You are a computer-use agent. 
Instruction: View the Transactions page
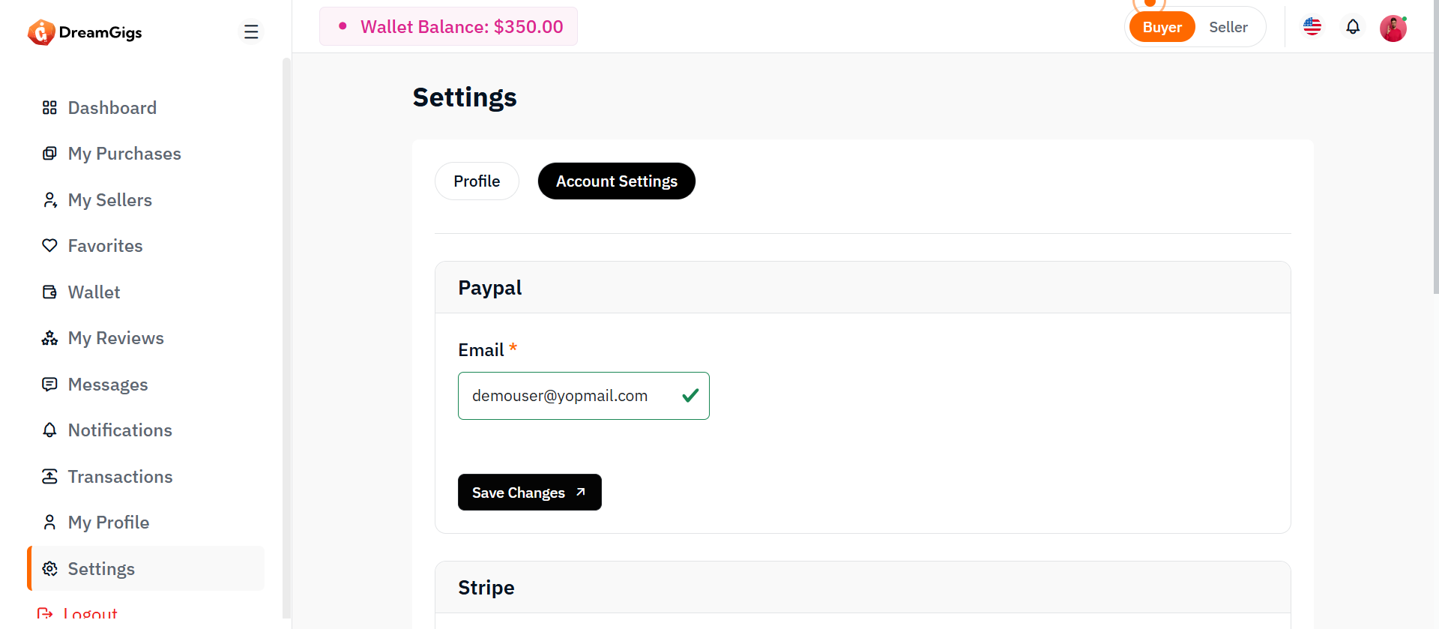coord(120,477)
